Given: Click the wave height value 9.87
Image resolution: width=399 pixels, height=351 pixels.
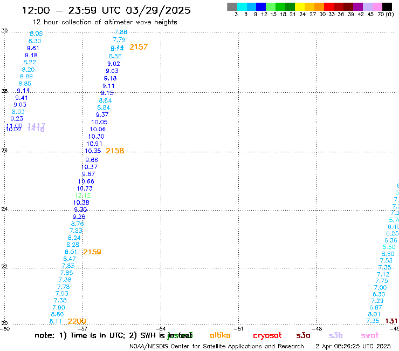Looking at the screenshot, I should point(88,174).
